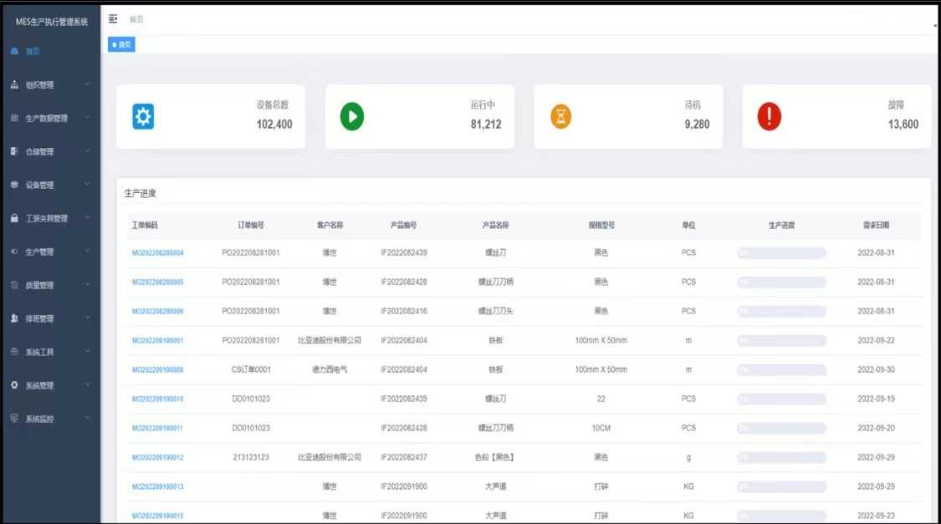Click product name 色粉【黑色】
Image resolution: width=941 pixels, height=524 pixels.
point(495,457)
